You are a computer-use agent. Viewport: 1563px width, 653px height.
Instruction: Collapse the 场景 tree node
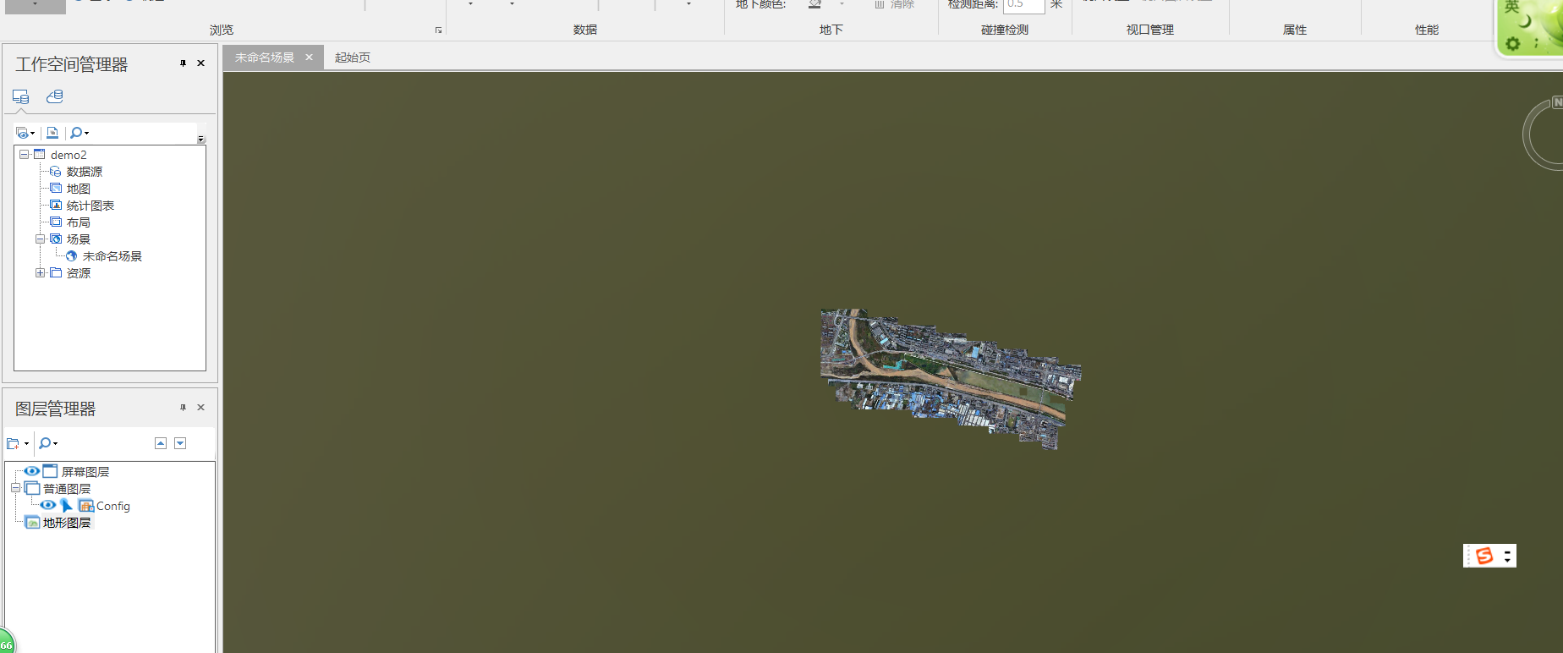40,239
